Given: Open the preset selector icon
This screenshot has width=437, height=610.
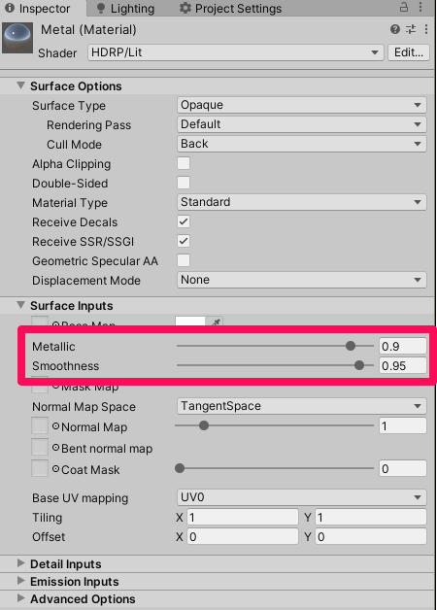Looking at the screenshot, I should 411,29.
